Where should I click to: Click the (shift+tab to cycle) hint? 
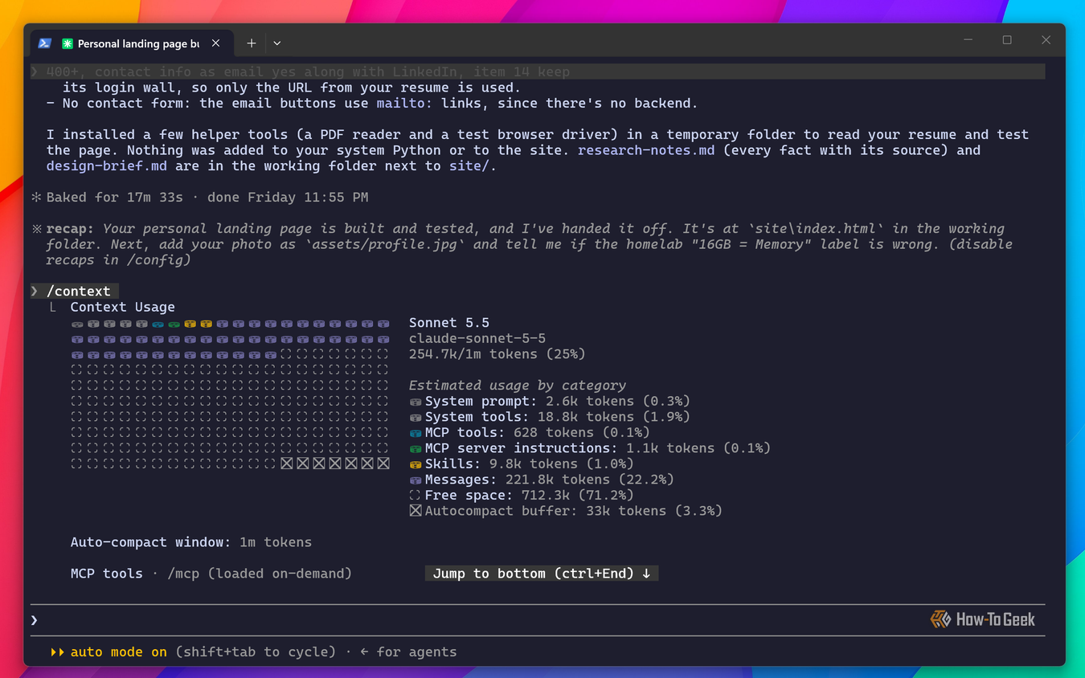point(256,651)
